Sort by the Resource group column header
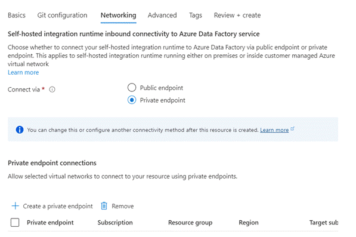Screen dimensions: 356x237 click(190, 223)
